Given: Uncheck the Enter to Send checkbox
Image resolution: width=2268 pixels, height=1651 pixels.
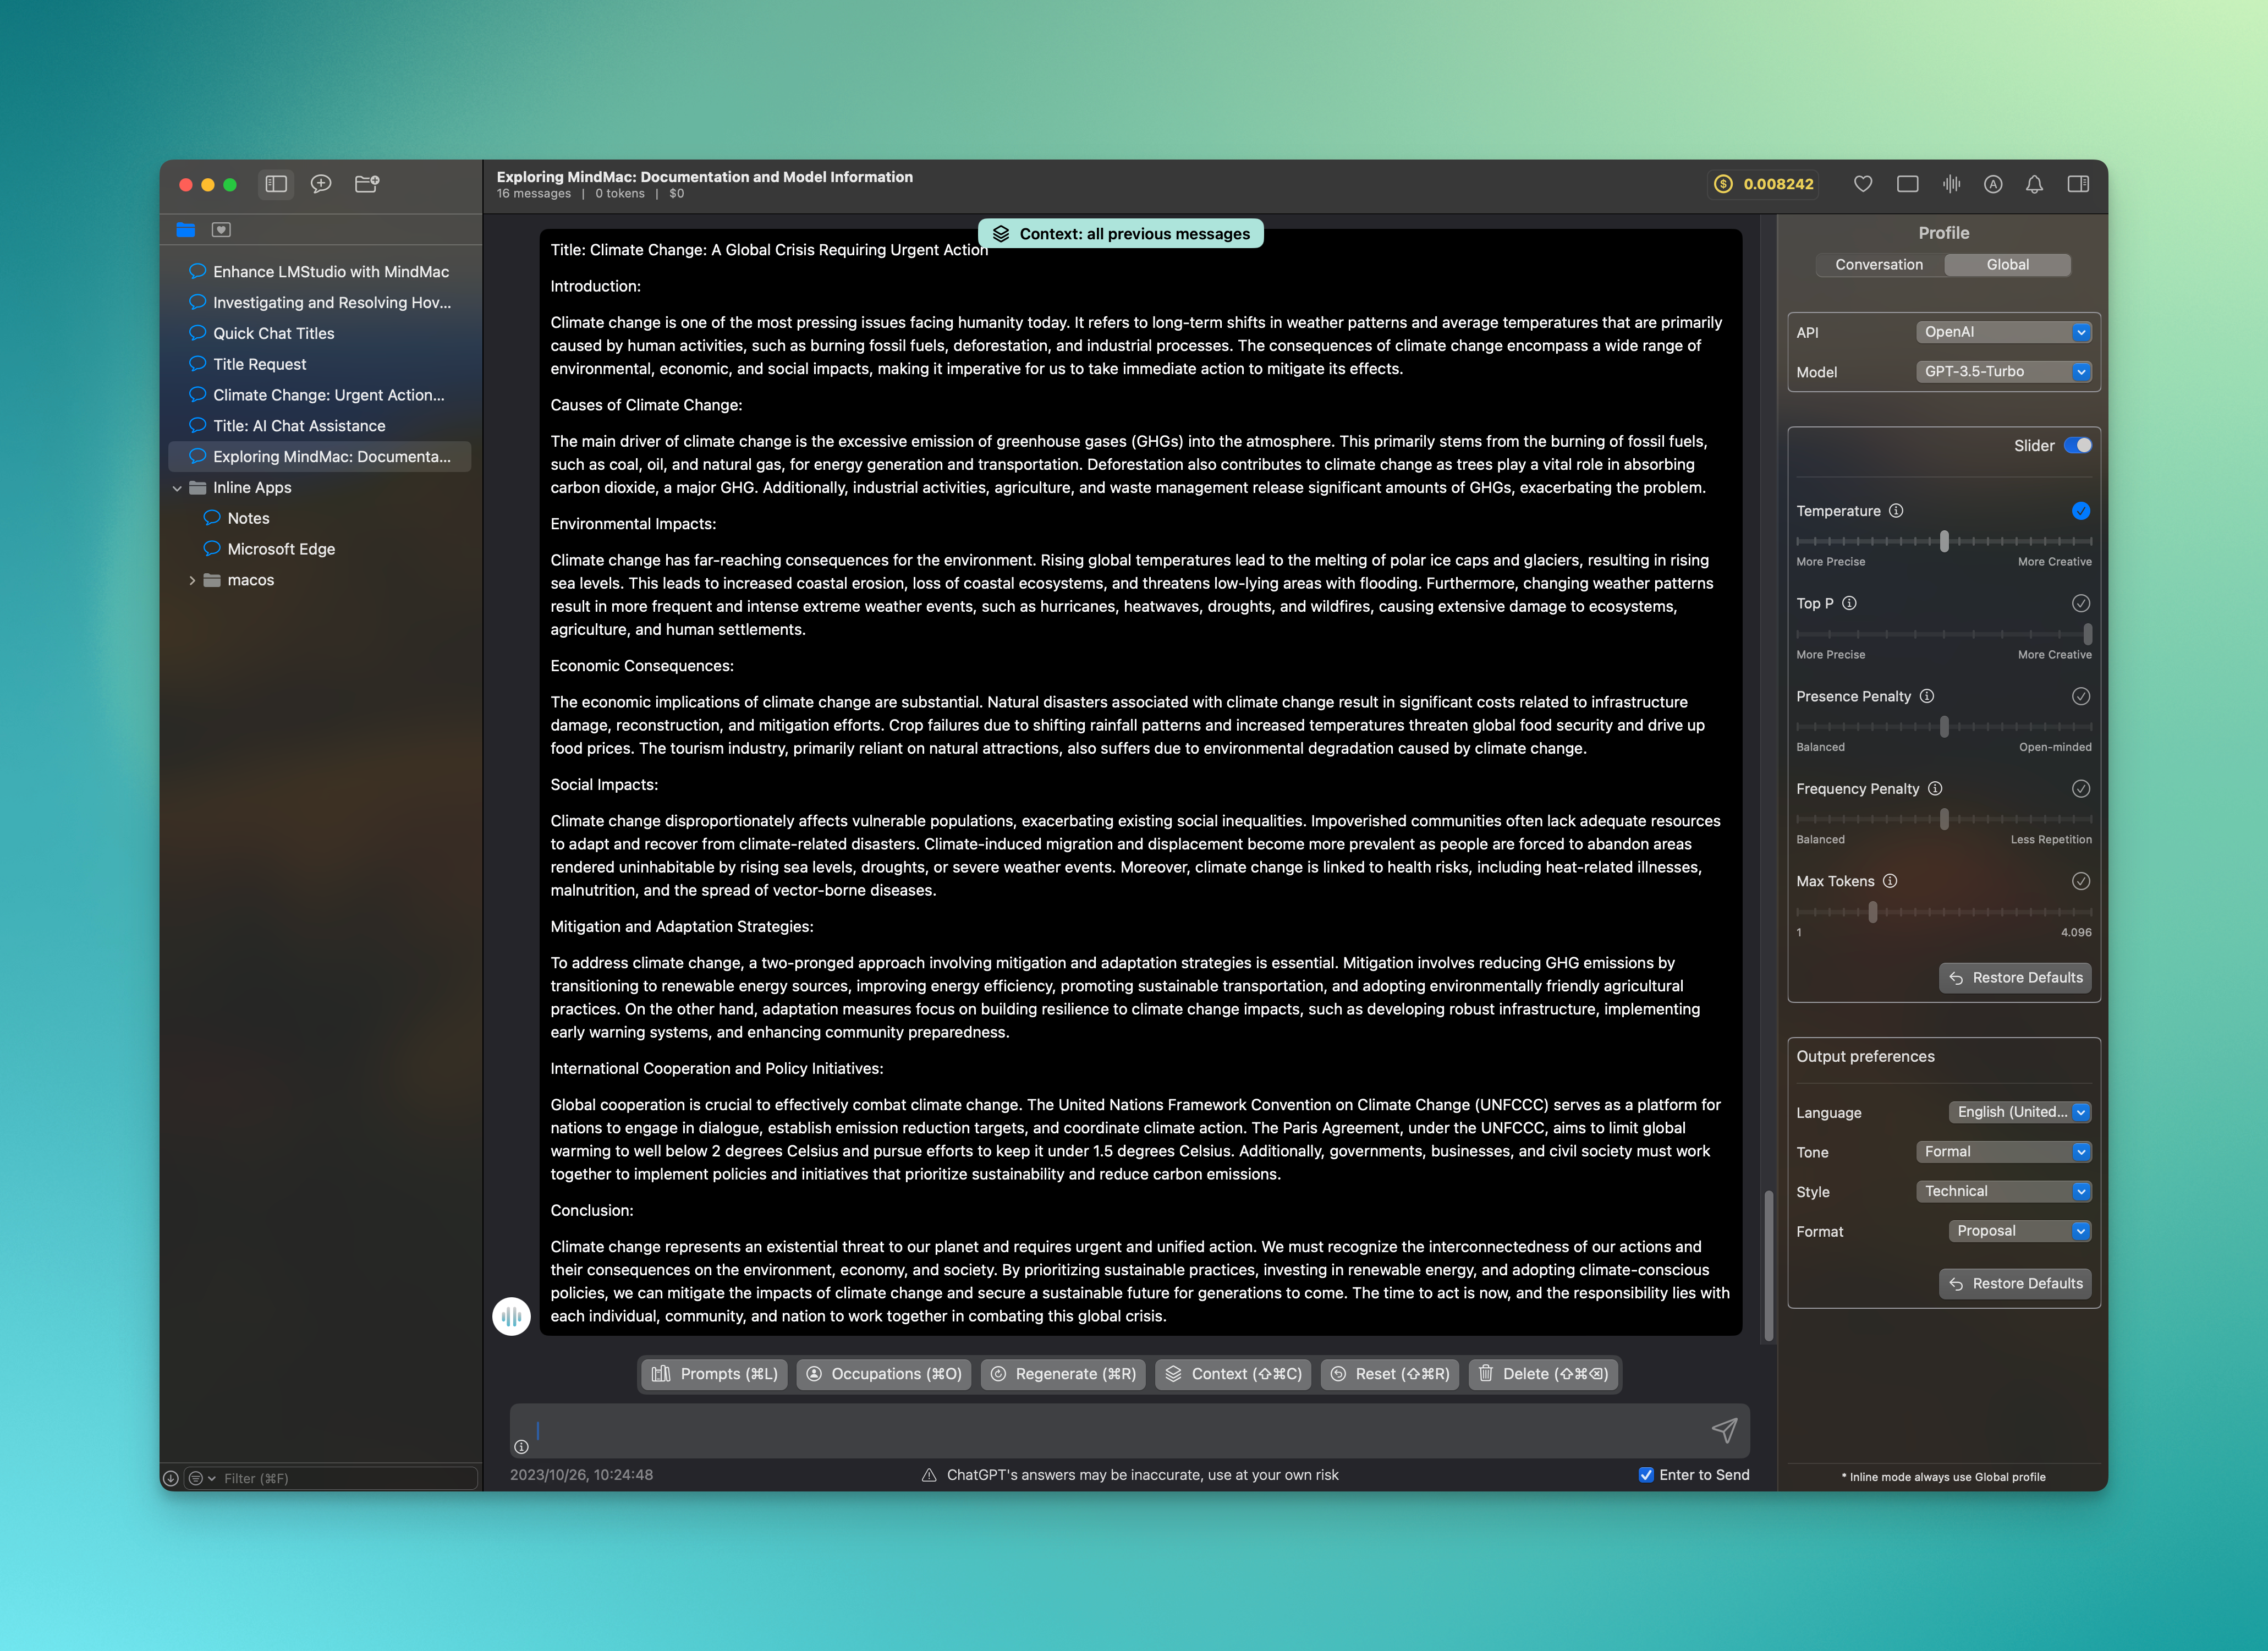Looking at the screenshot, I should [1646, 1475].
